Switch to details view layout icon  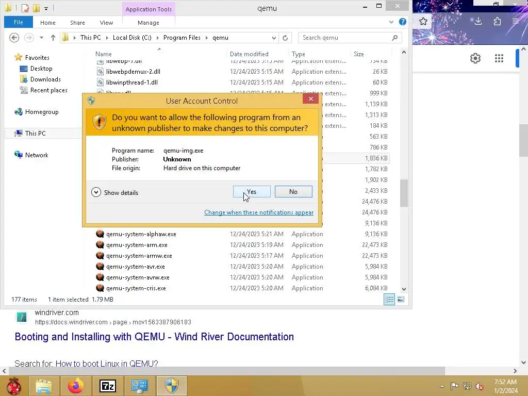(x=389, y=300)
